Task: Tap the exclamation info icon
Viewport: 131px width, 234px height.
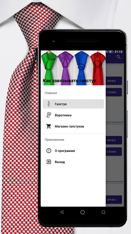Action: point(49,151)
